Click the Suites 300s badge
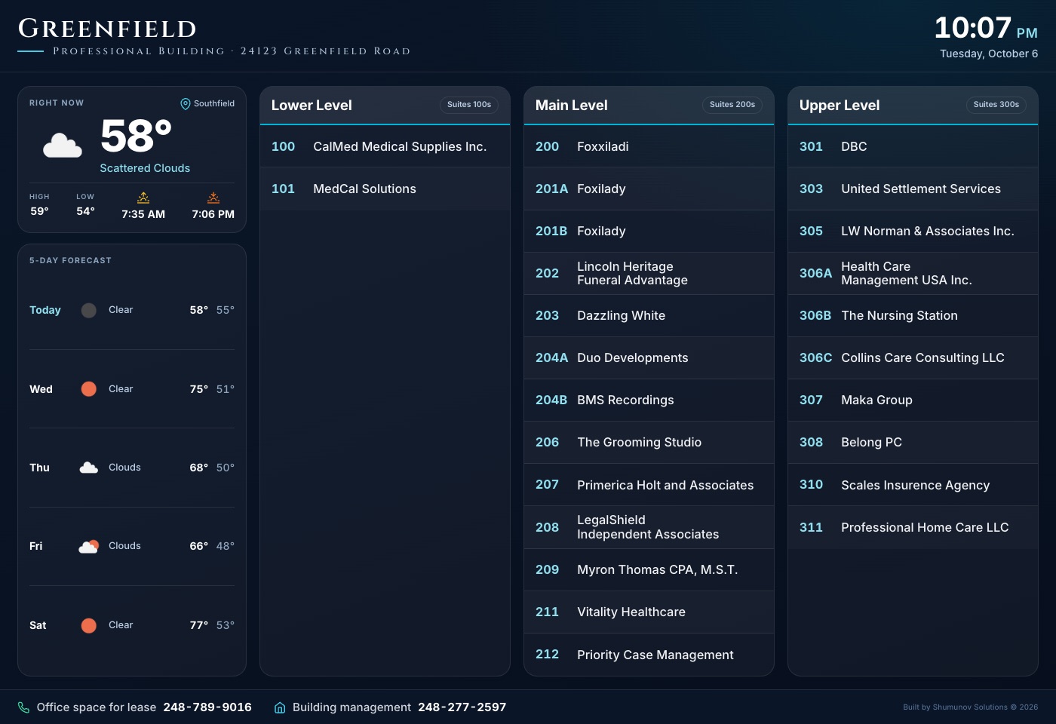Image resolution: width=1056 pixels, height=724 pixels. (x=996, y=105)
